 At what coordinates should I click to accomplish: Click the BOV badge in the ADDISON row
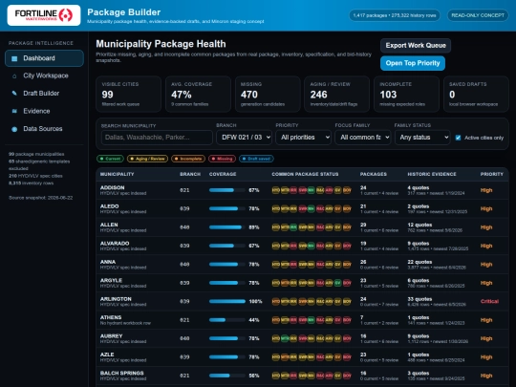click(347, 190)
